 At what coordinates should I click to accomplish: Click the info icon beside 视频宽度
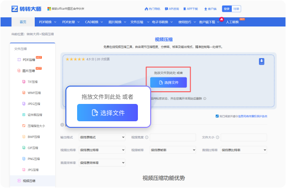(x=147, y=138)
